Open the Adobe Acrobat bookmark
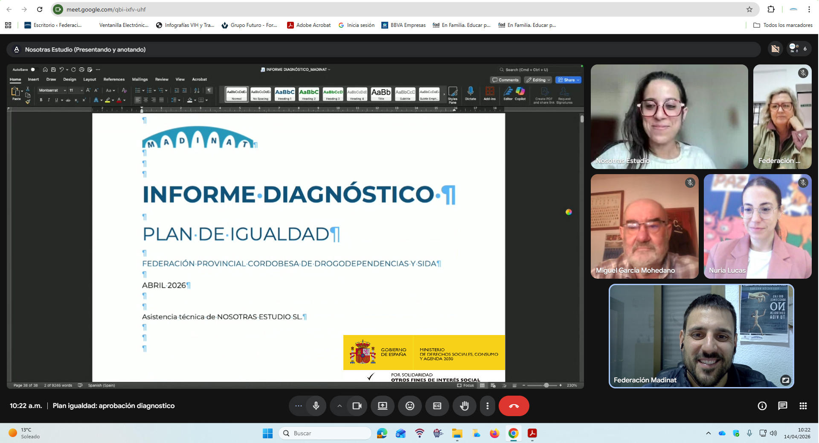Image resolution: width=819 pixels, height=443 pixels. [x=309, y=25]
